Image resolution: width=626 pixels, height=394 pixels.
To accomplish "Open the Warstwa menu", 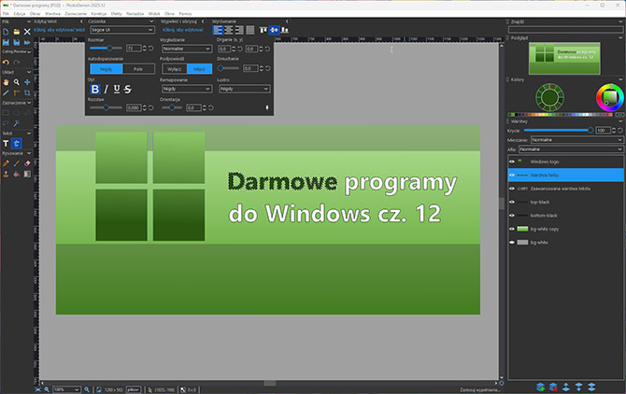I will coord(52,14).
